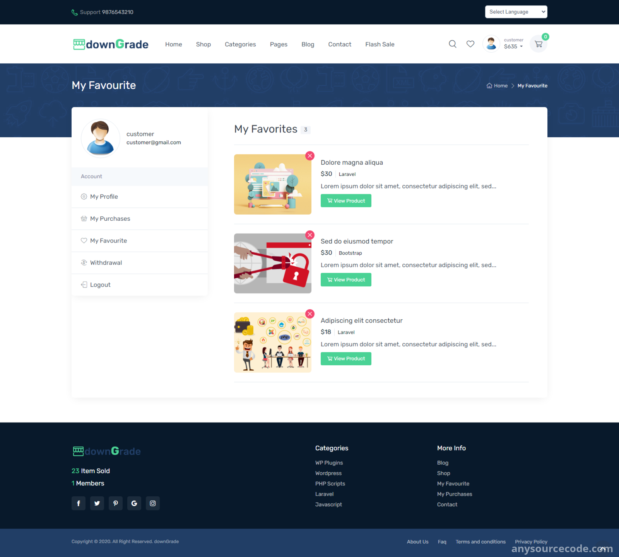Screen dimensions: 619x557
Task: Open My Favourite link under More Info
Action: point(453,484)
